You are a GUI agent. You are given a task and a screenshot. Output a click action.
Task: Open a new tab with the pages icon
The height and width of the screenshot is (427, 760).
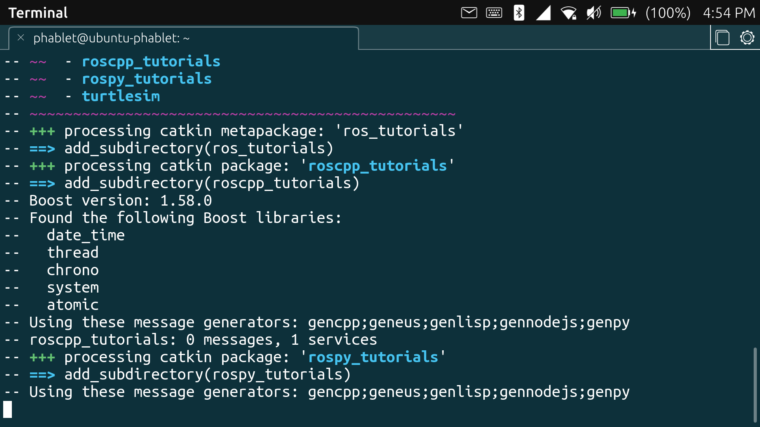coord(723,38)
